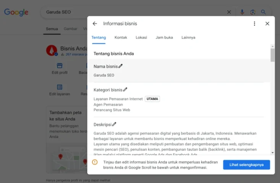
Task: Click the Nama bisnis label
Action: coord(105,66)
